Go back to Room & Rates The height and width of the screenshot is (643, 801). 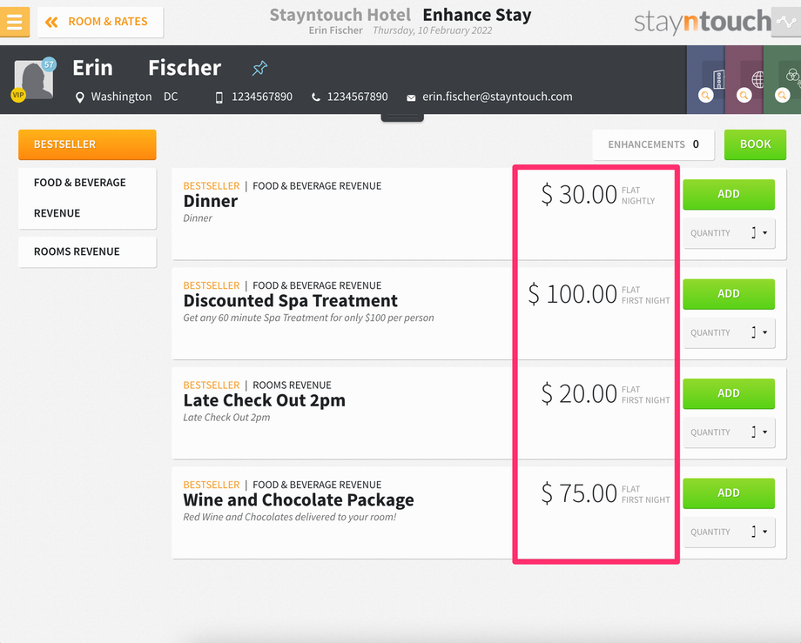101,22
